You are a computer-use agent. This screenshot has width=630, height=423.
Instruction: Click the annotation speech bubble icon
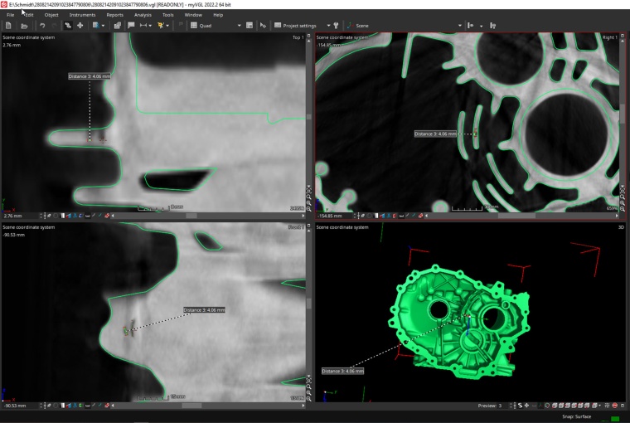click(x=131, y=26)
